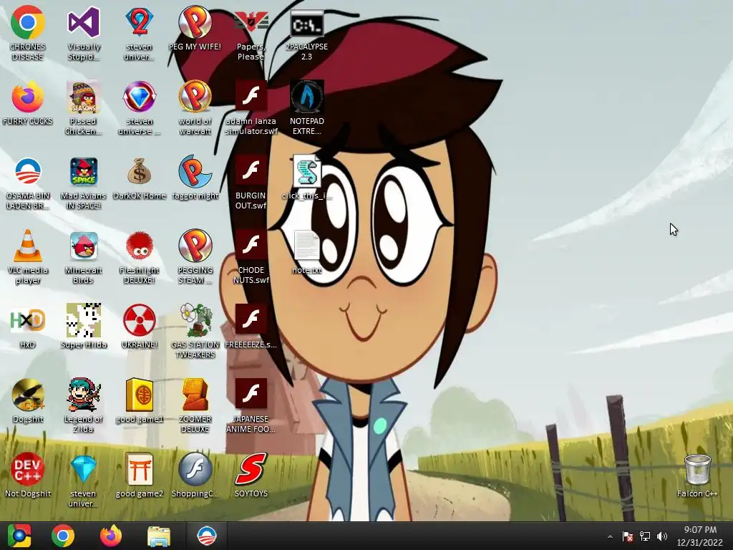
Task: Show hidden system tray icons
Action: [x=610, y=536]
